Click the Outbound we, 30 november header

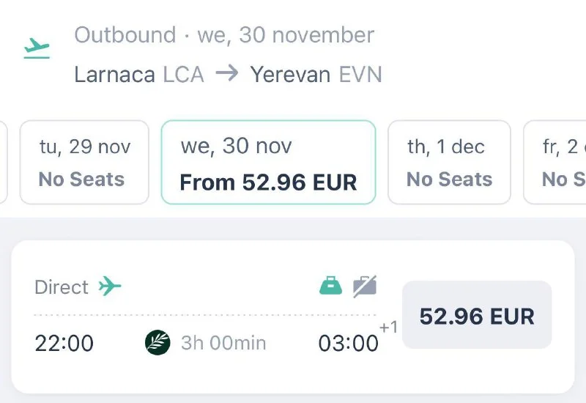coord(224,35)
